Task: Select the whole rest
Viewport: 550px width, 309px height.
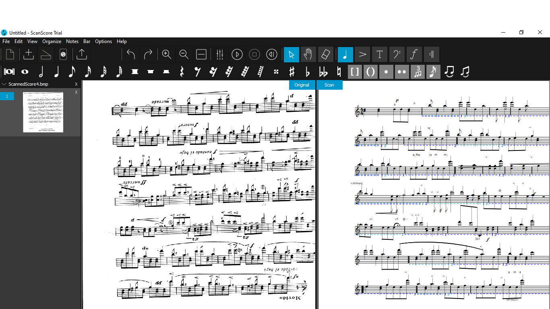Action: click(x=151, y=72)
